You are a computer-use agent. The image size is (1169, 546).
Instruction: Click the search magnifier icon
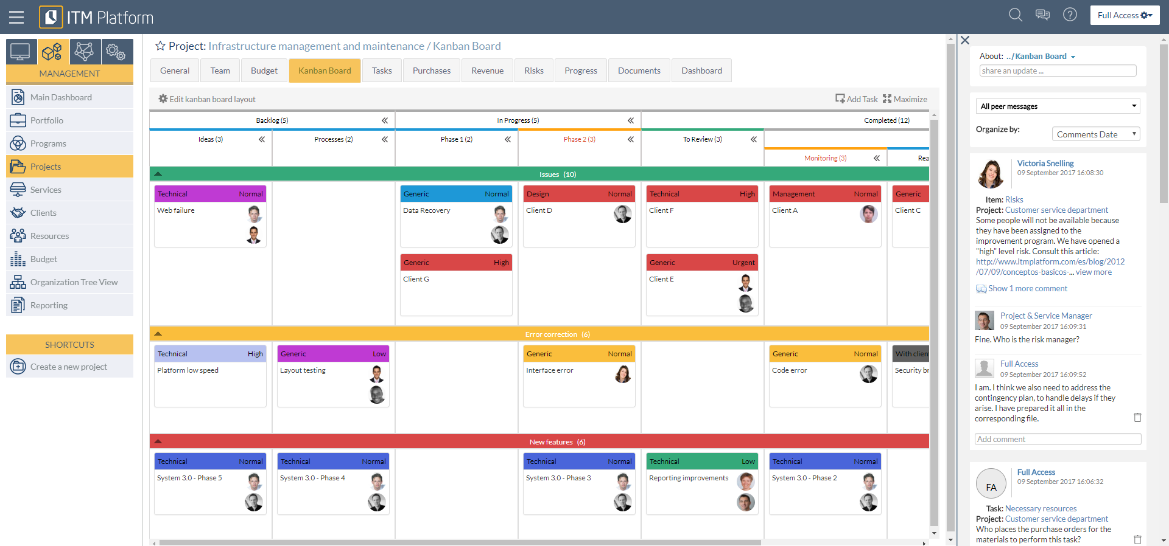[x=1015, y=15]
